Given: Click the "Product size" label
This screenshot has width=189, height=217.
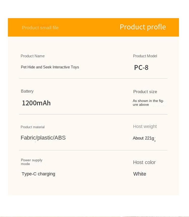Looking at the screenshot, I should 145,92.
